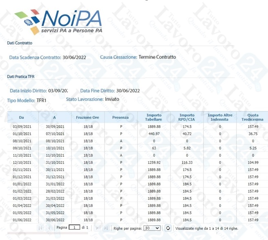Click the Data Inizio Diritto date value
This screenshot has height=240, width=268.
coord(58,91)
